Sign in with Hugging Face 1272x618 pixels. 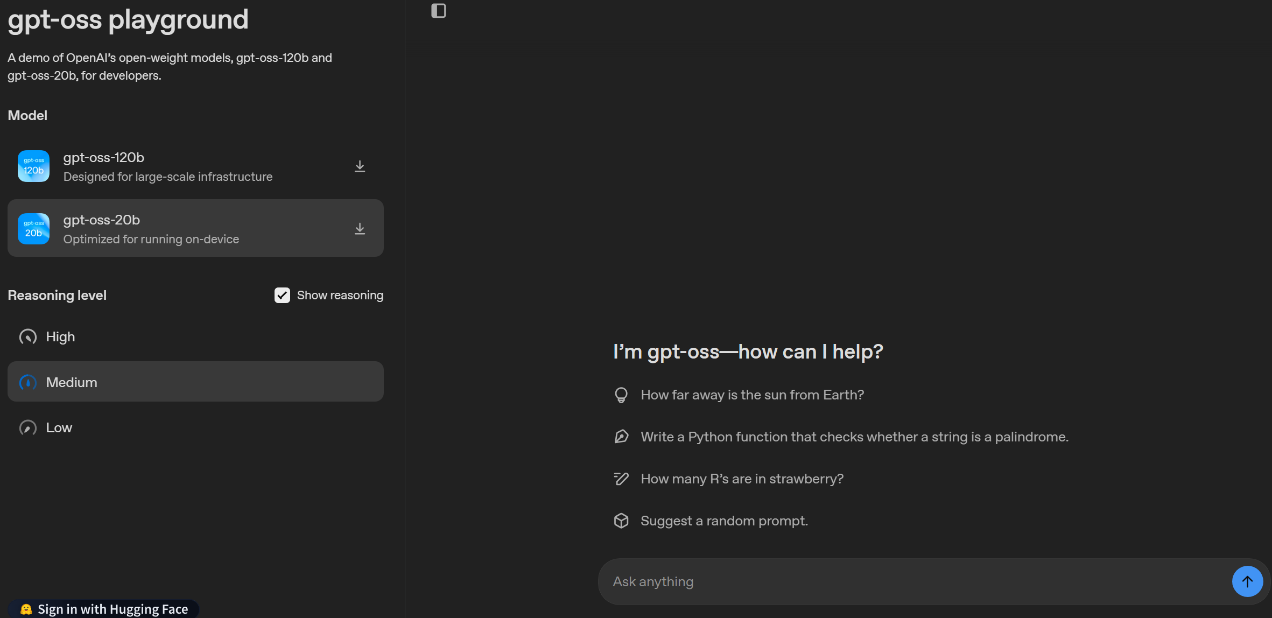104,609
